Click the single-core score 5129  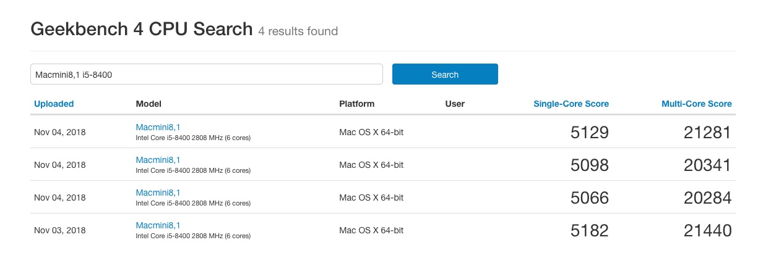pyautogui.click(x=589, y=132)
